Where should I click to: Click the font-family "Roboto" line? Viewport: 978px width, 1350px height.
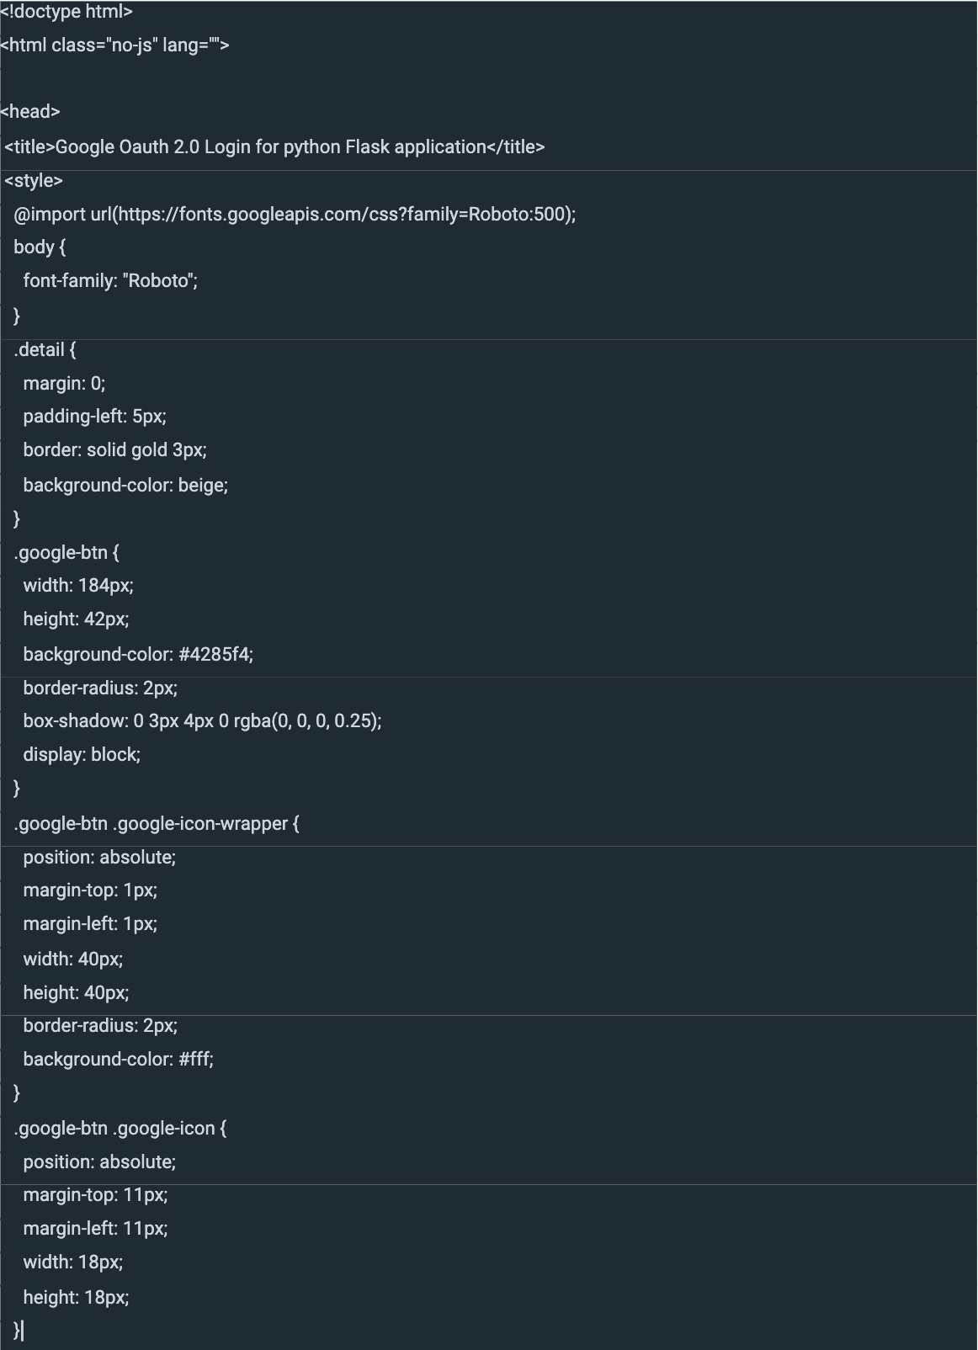(x=110, y=281)
